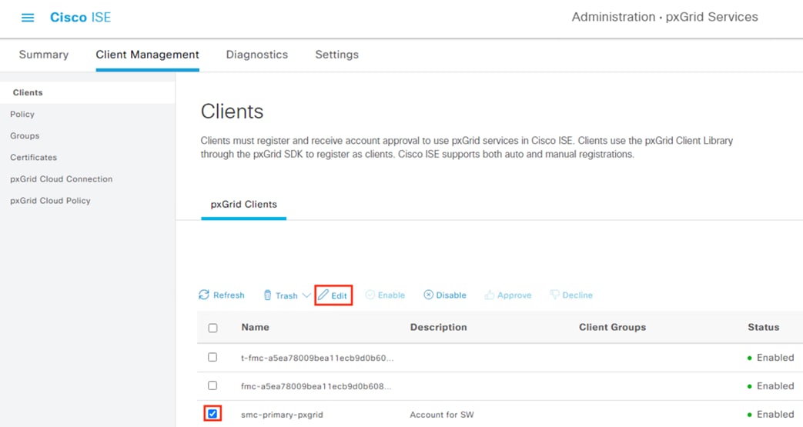Toggle the select-all header checkbox
The width and height of the screenshot is (803, 427).
[213, 329]
